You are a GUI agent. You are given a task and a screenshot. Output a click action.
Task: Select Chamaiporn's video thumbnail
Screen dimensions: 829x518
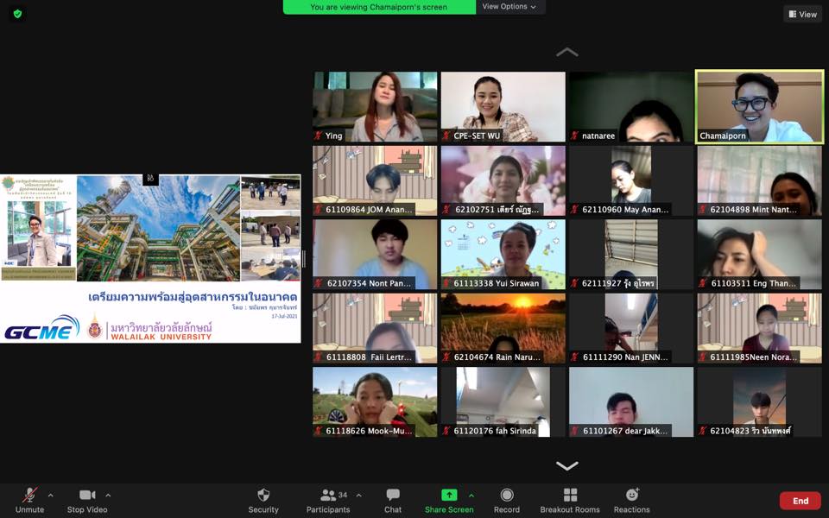[x=759, y=107]
